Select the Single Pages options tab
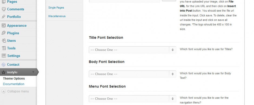The height and width of the screenshot is (105, 254). (56, 8)
